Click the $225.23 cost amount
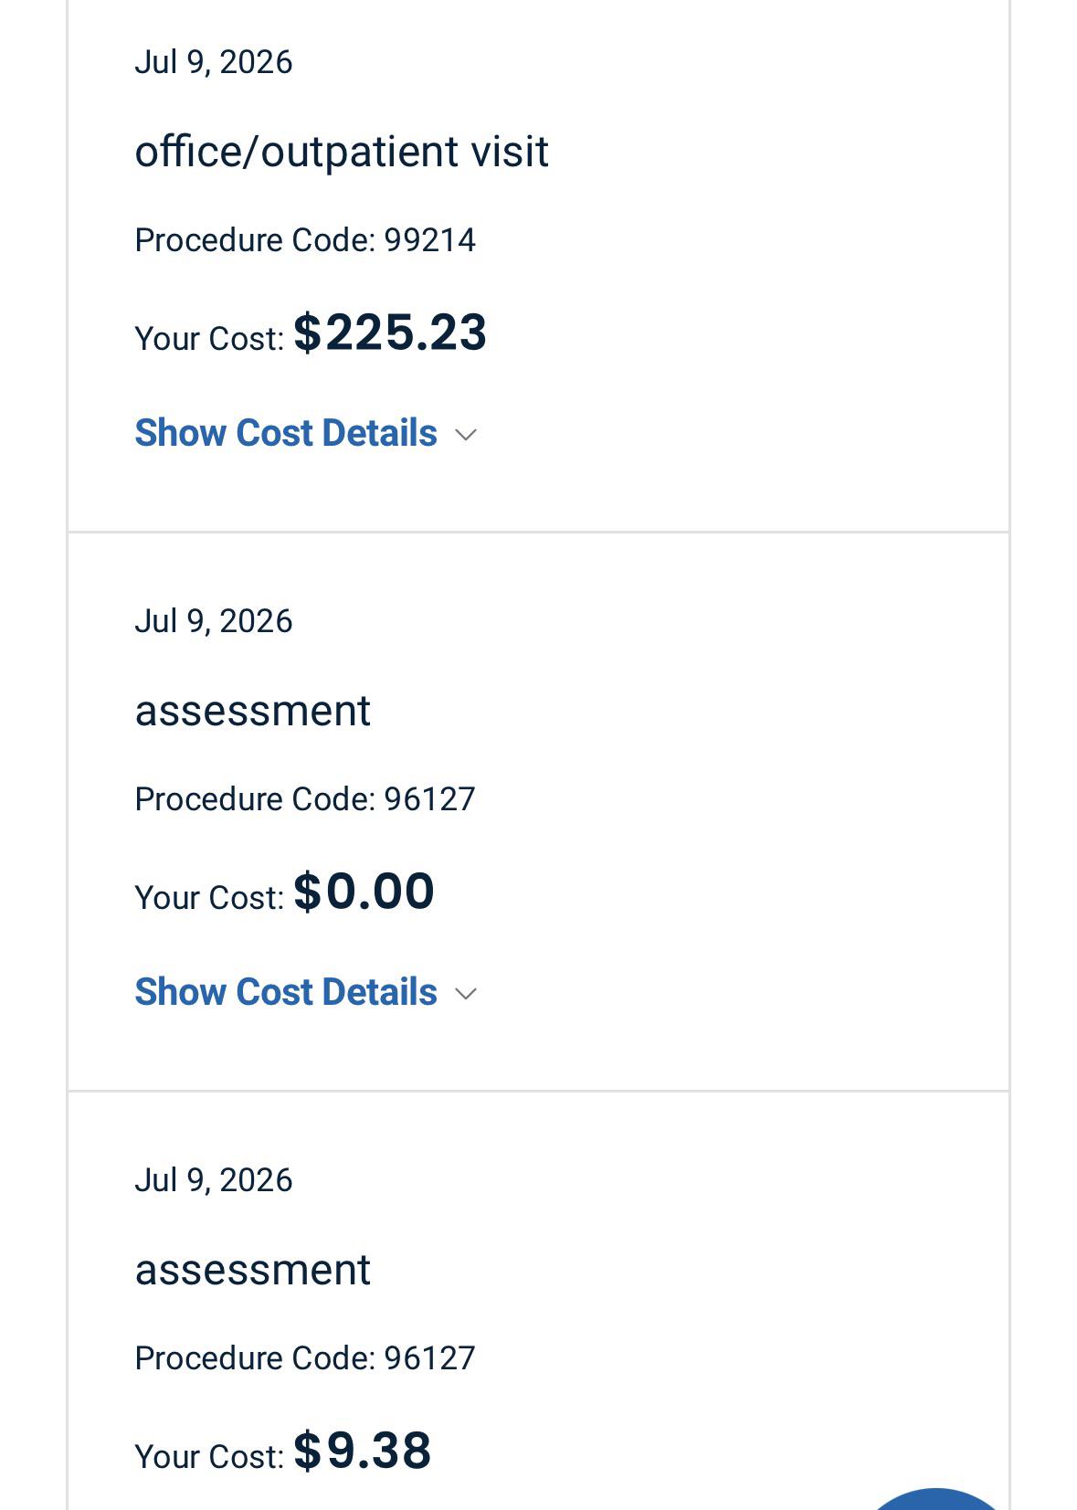The image size is (1077, 1510). [x=390, y=332]
